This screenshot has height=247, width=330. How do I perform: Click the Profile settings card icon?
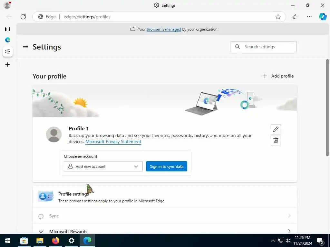(x=45, y=196)
